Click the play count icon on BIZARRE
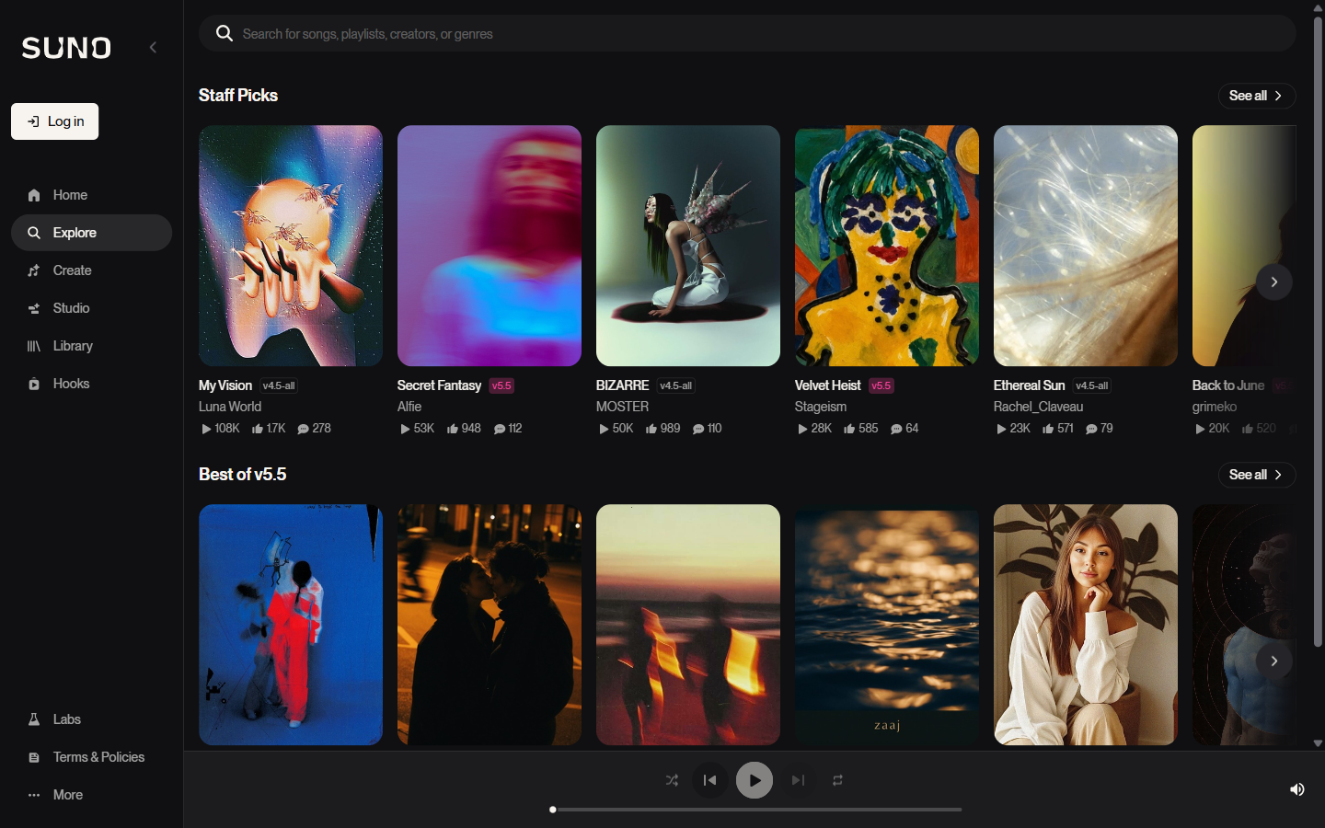 604,429
